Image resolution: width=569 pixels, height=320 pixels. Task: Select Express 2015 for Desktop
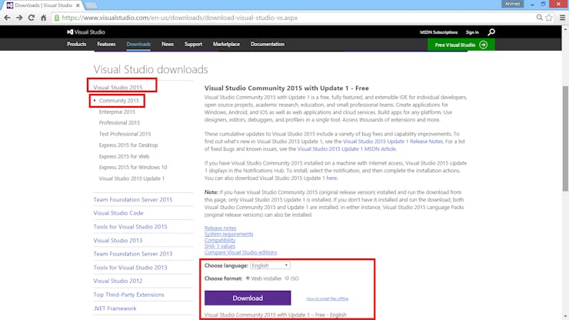[128, 145]
